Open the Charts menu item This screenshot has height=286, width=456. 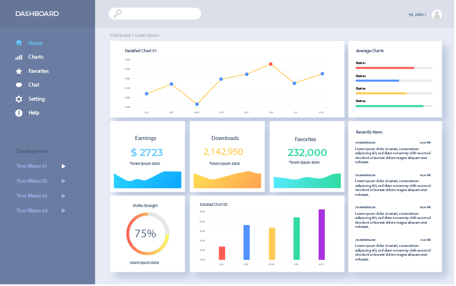[x=36, y=57]
